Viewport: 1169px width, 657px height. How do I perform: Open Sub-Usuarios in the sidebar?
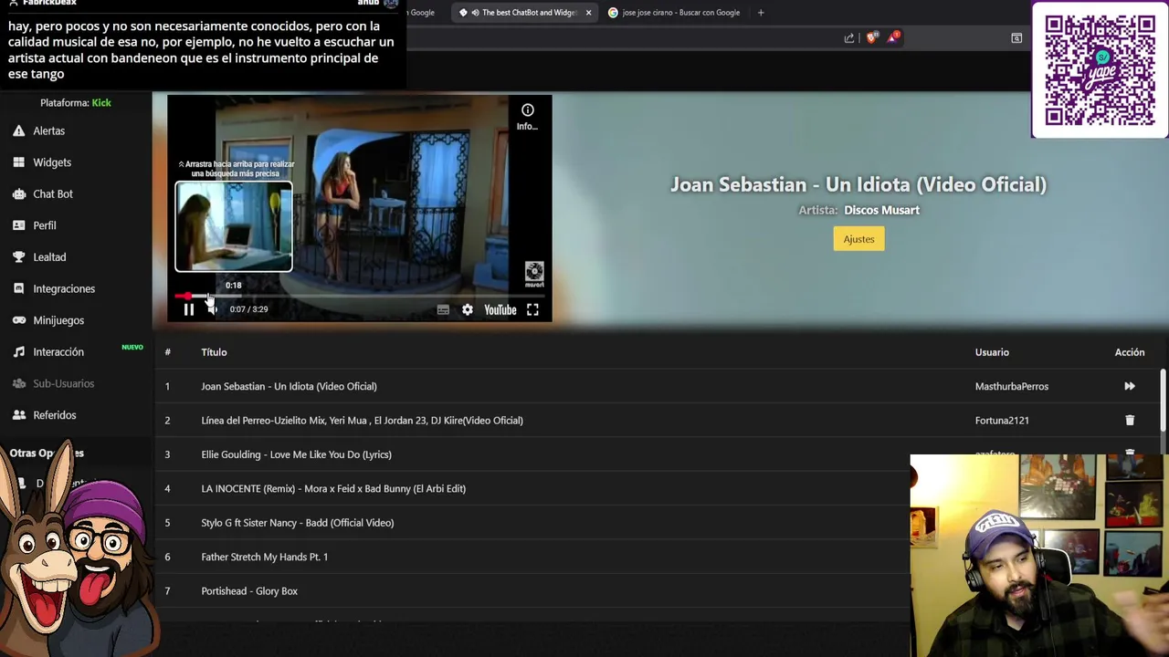coord(64,383)
